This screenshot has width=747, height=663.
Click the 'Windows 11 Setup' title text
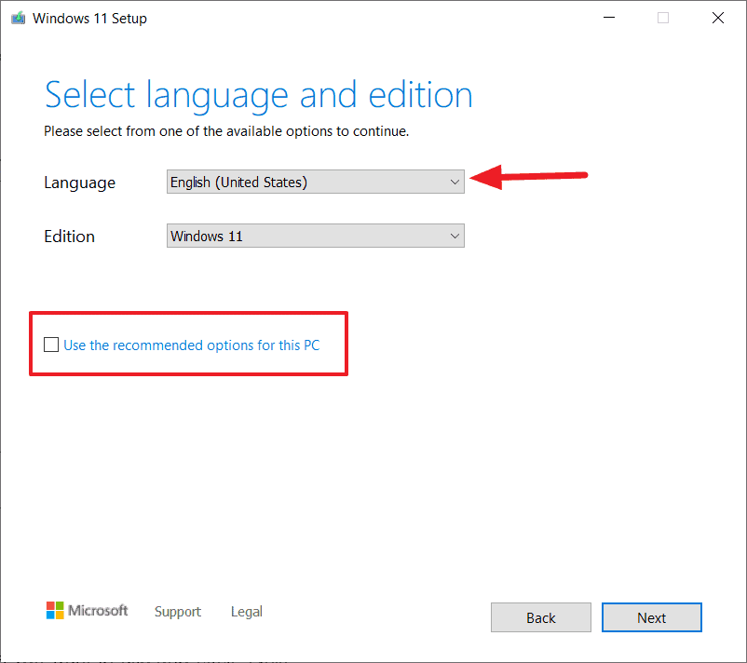coord(88,17)
